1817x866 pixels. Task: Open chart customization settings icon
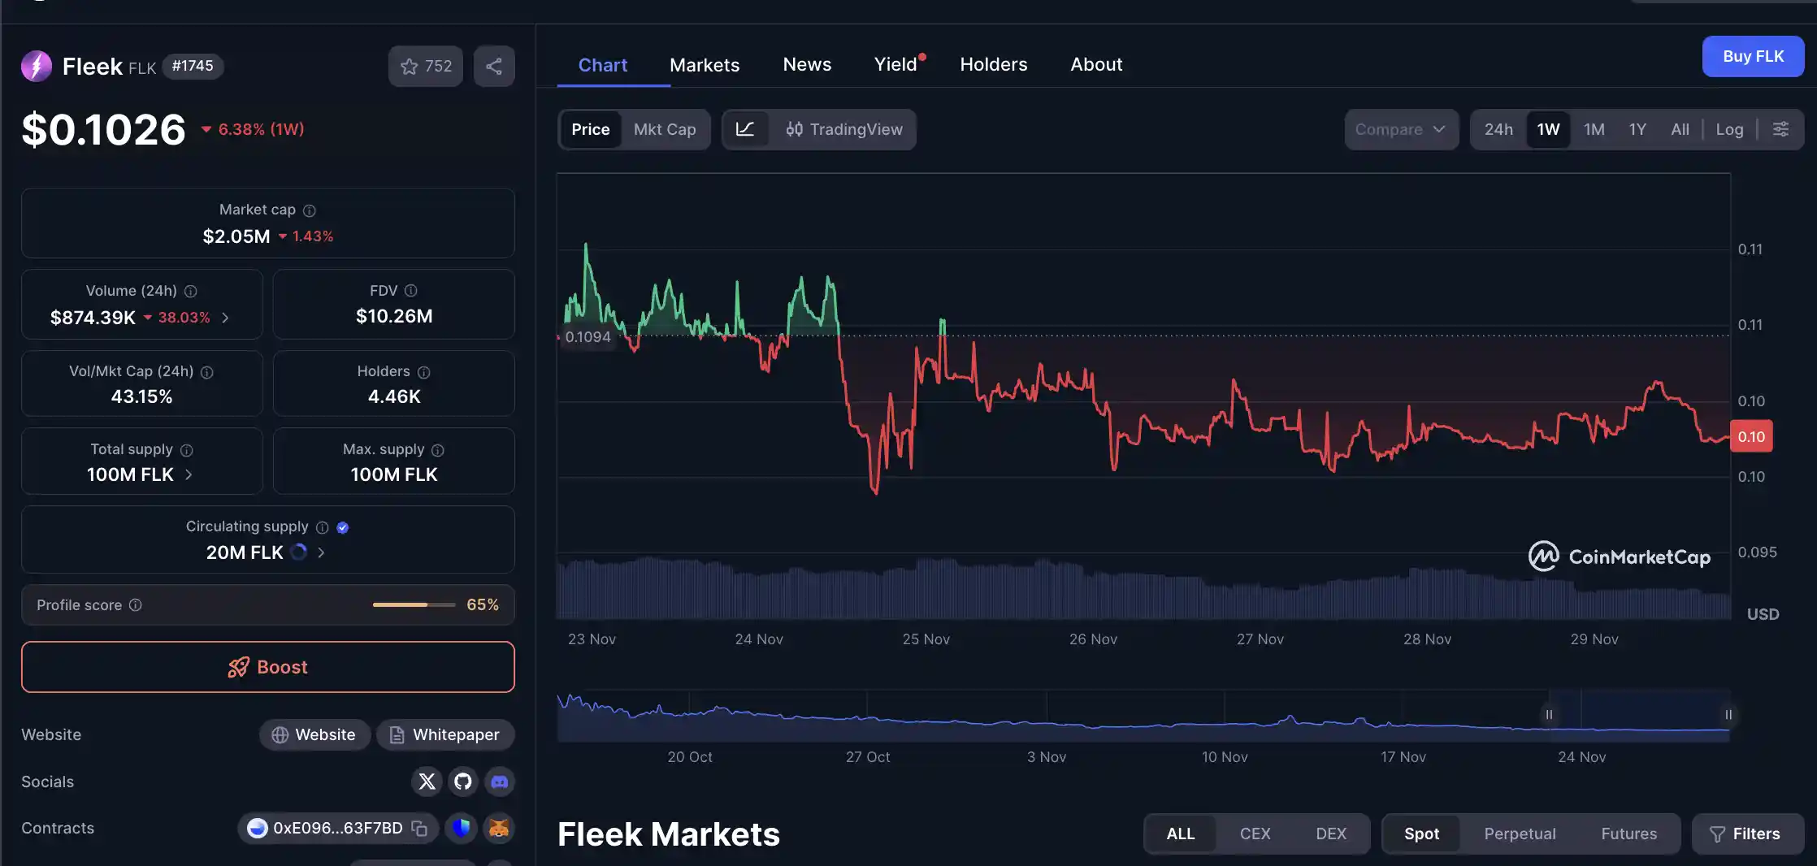pyautogui.click(x=1780, y=129)
